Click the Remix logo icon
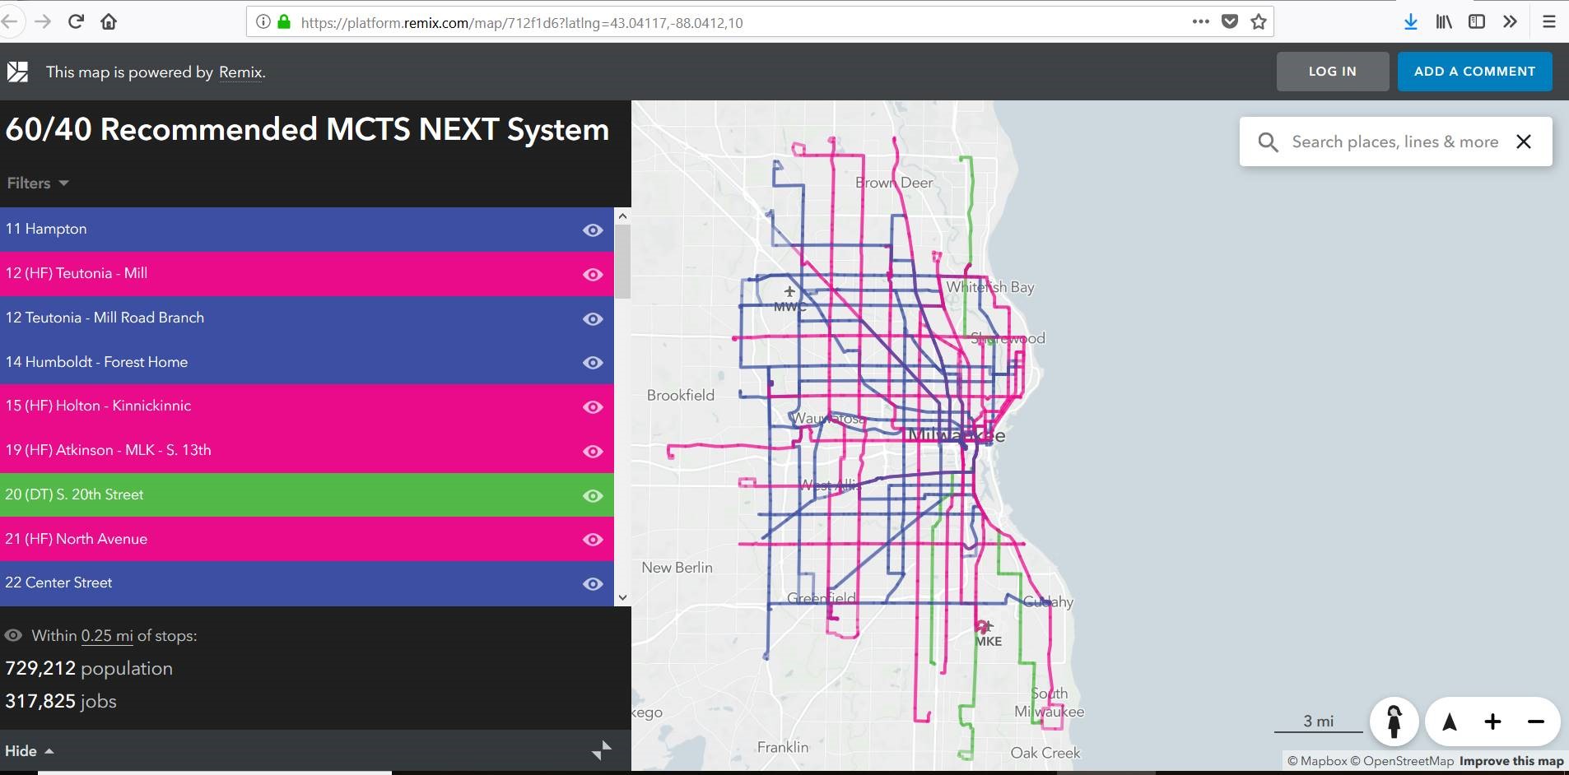Screen dimensions: 1569x775 18,72
